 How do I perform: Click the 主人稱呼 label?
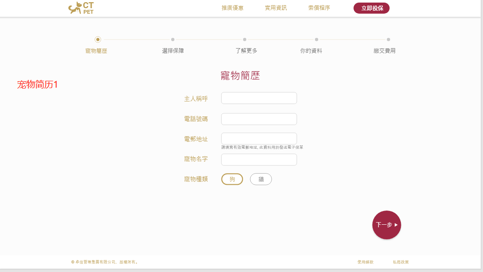(196, 99)
